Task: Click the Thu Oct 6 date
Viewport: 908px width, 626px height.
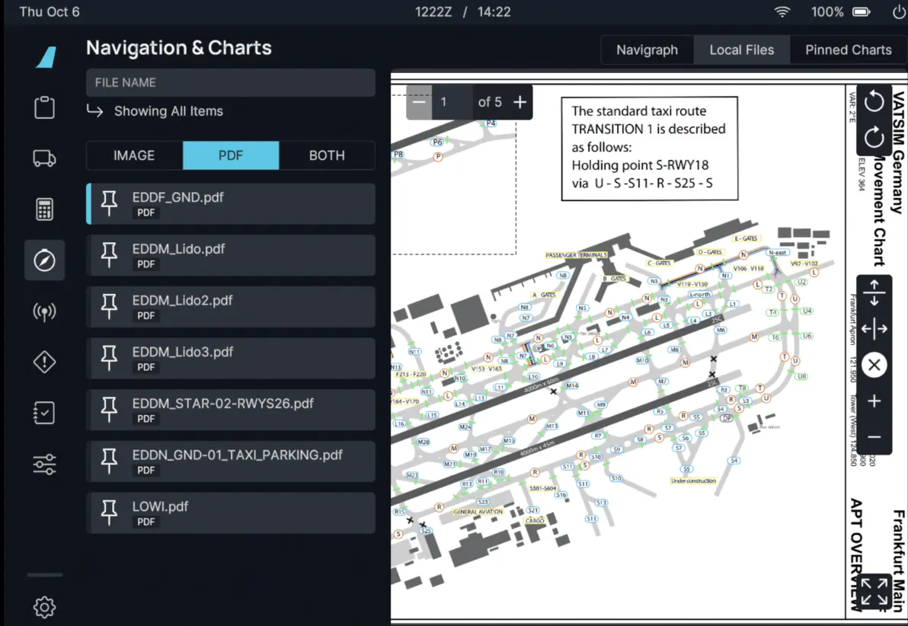Action: [50, 12]
